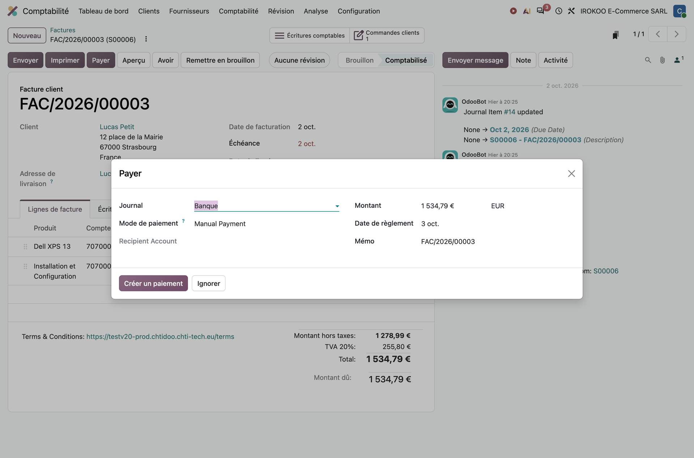Open the followers person icon
Screen dimensions: 694x458
point(678,60)
